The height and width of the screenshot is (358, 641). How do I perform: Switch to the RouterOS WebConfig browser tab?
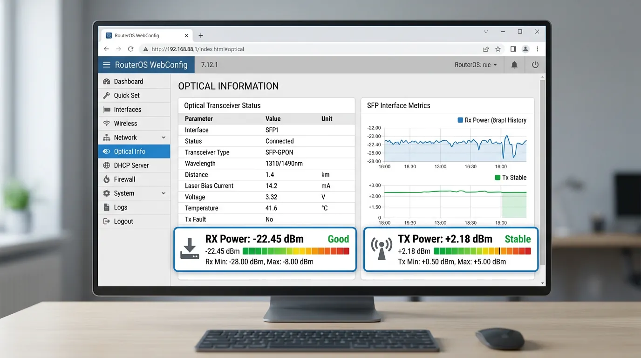point(146,35)
